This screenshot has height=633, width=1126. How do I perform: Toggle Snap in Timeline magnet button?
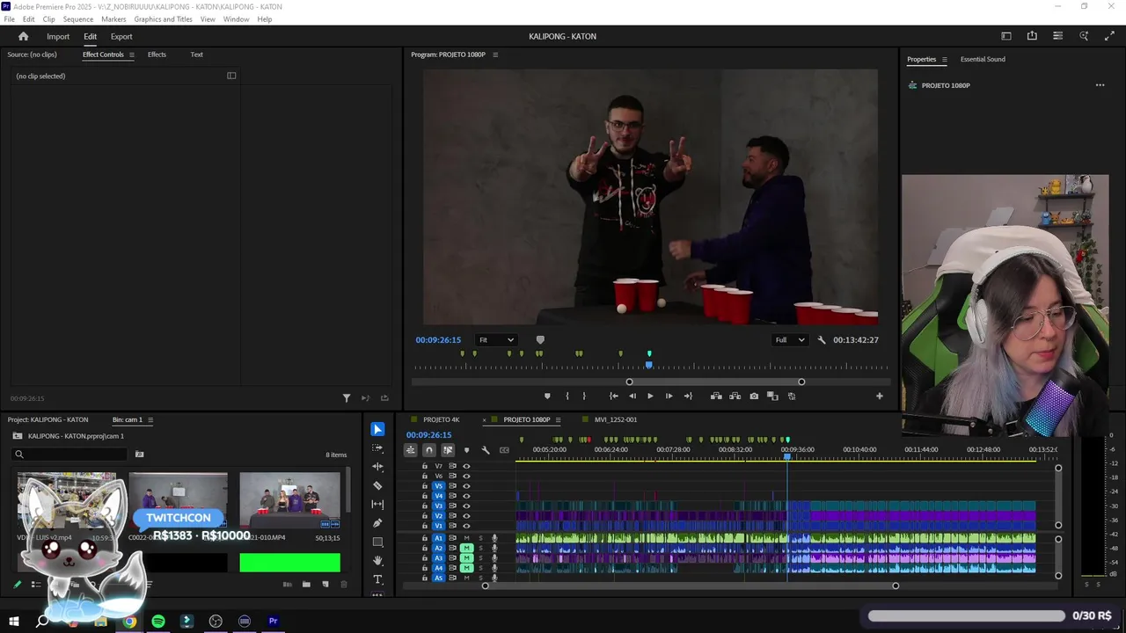pos(429,450)
